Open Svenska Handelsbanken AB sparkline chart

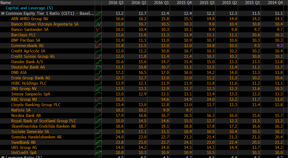coord(98,137)
